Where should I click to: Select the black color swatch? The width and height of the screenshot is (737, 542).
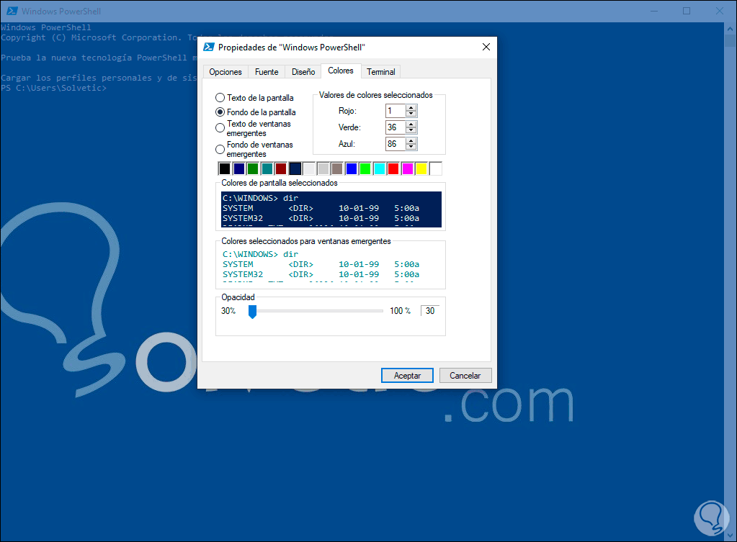225,168
